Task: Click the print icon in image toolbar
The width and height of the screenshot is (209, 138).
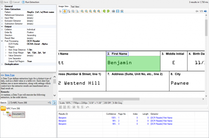Action: tap(113, 11)
